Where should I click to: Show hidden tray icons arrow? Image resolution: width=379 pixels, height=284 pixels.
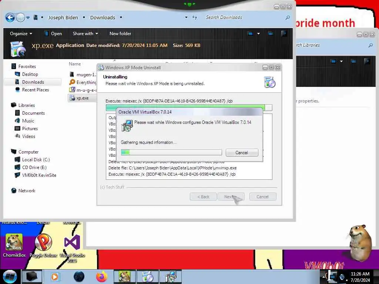(323, 277)
